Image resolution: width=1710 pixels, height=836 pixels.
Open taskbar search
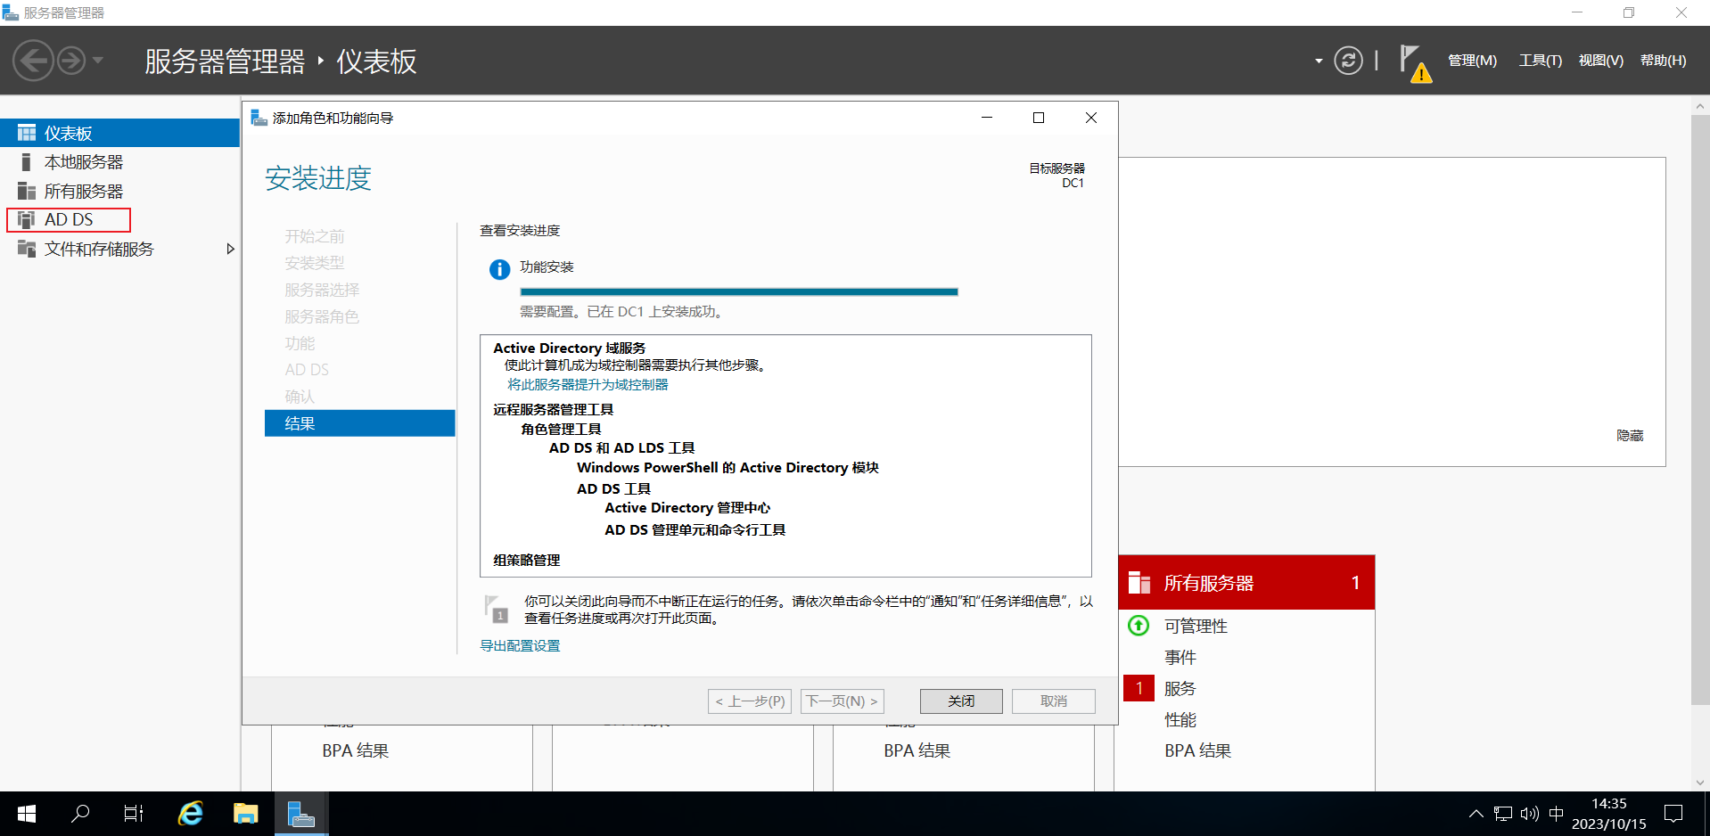click(80, 814)
